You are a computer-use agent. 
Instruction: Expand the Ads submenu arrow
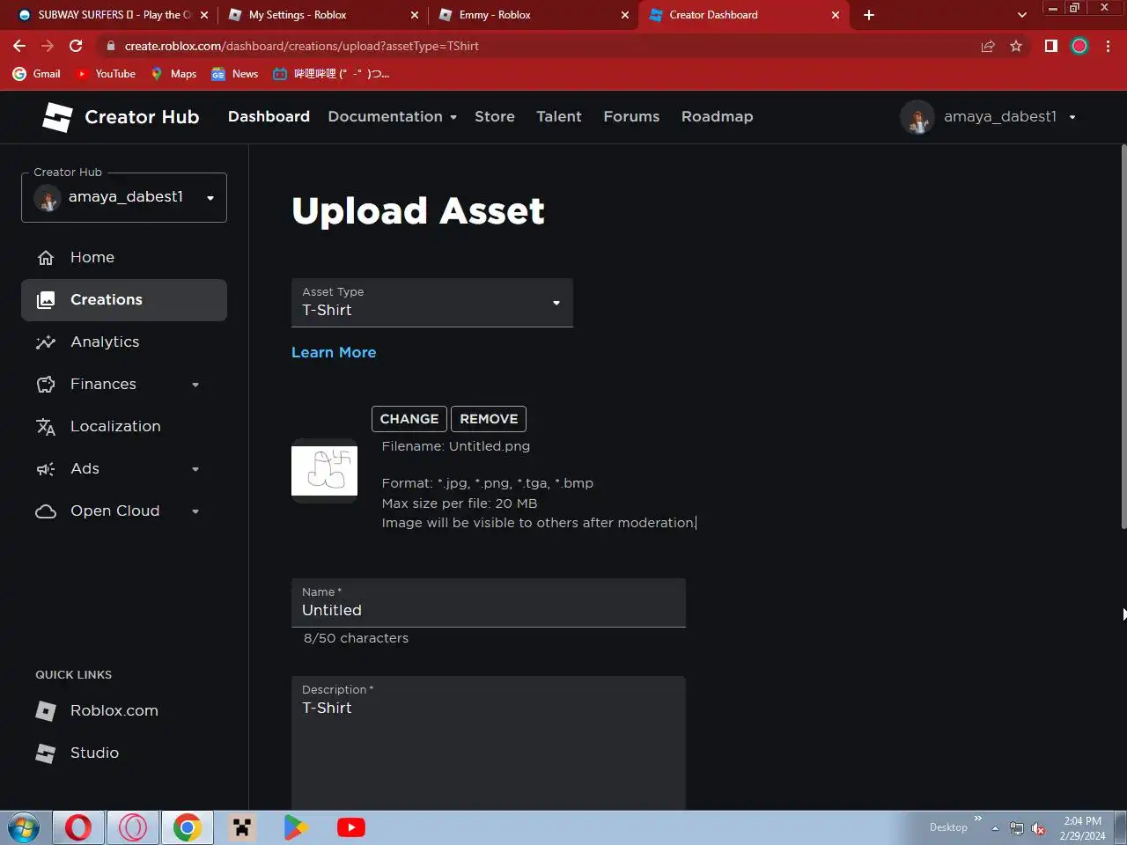click(195, 469)
